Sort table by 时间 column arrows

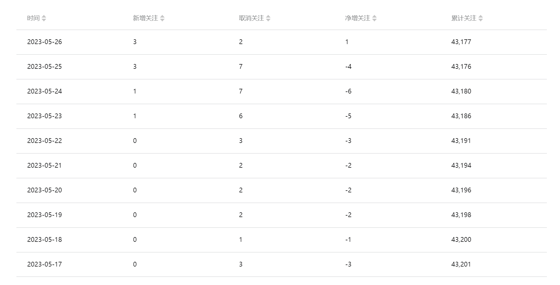(x=44, y=18)
